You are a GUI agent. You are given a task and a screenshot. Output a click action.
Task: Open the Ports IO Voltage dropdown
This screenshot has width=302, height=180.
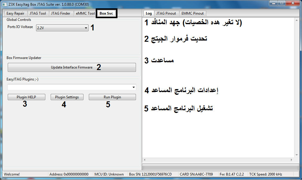point(62,28)
